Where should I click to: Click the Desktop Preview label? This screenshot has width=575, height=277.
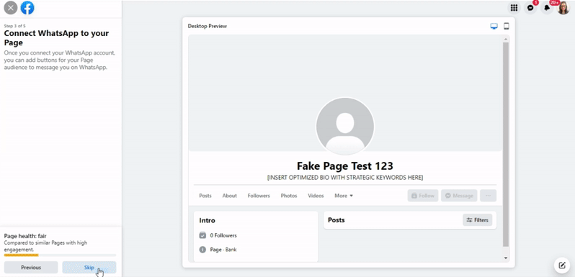point(208,27)
